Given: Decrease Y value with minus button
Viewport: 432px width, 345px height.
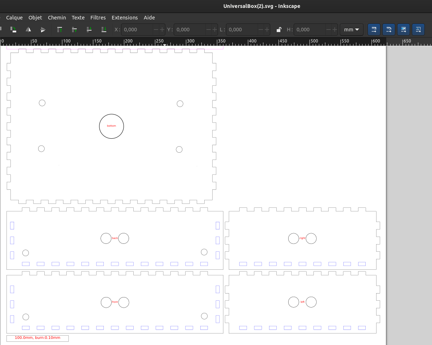Looking at the screenshot, I should 209,30.
